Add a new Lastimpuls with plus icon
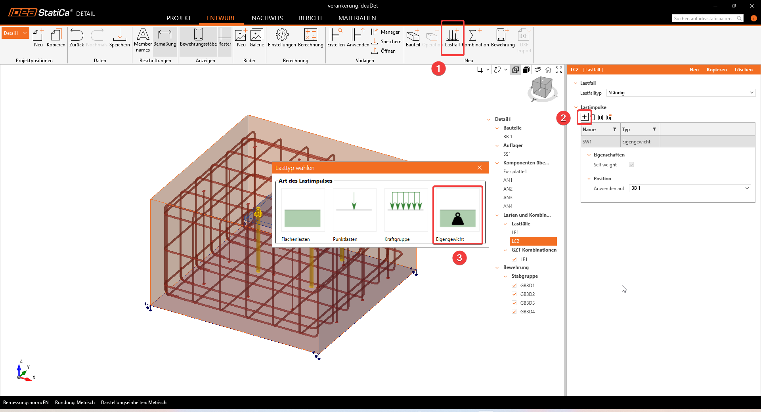This screenshot has width=761, height=412. pos(584,117)
